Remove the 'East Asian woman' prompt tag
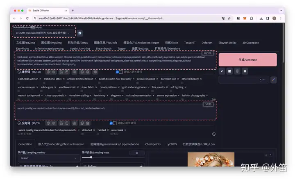 [40, 79]
